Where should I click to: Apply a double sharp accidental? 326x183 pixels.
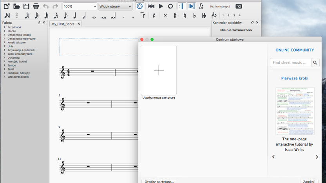tap(165, 15)
